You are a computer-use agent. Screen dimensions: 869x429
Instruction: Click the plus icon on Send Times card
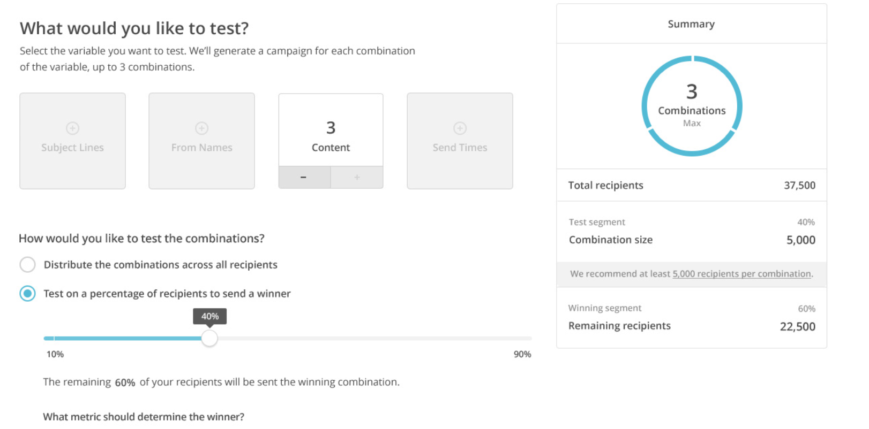coord(460,128)
